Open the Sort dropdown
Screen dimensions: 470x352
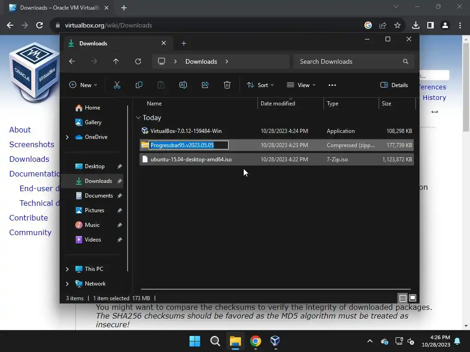[260, 85]
